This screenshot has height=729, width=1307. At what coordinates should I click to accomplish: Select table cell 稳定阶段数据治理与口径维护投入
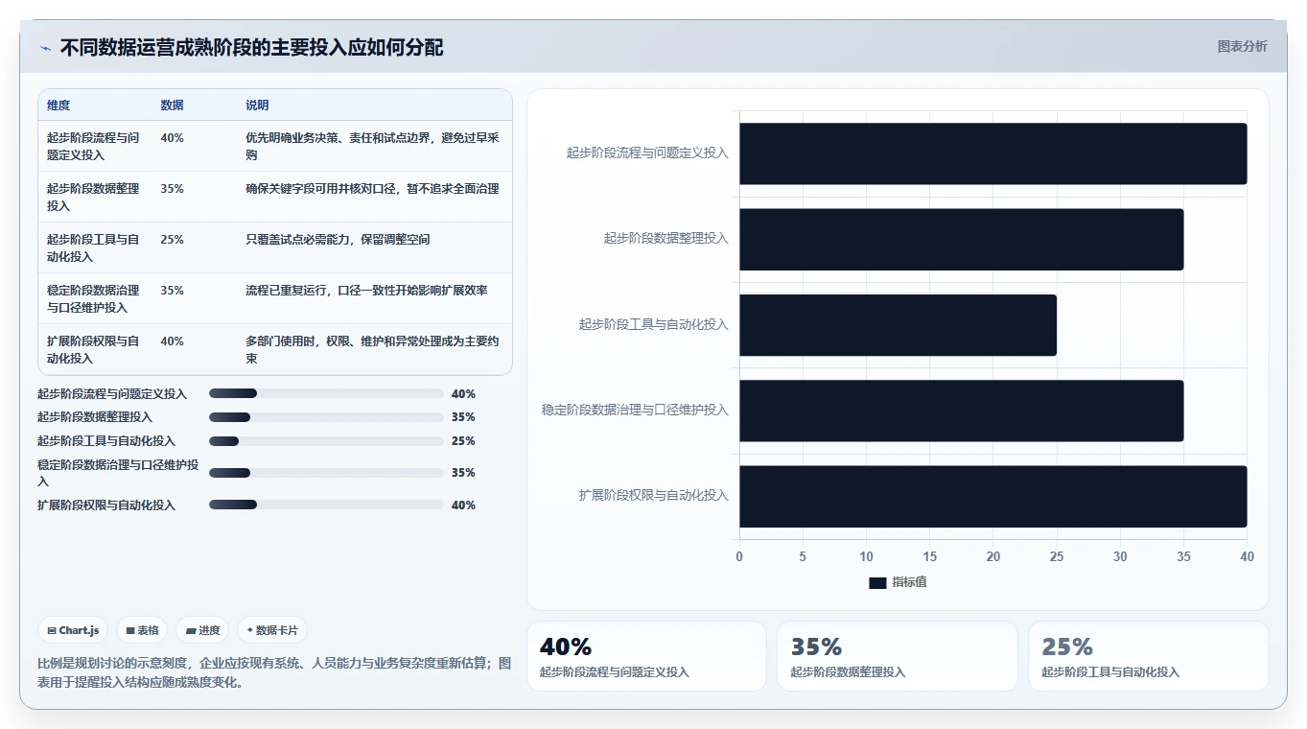93,298
